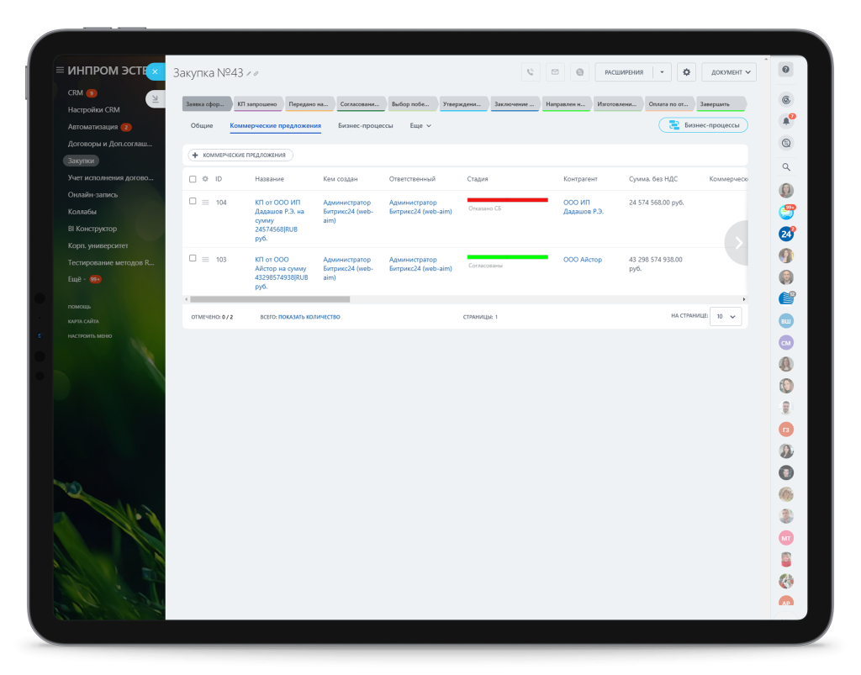Viewport: 861px width, 675px height.
Task: Select the Заявка сфор... stage
Action: [206, 103]
